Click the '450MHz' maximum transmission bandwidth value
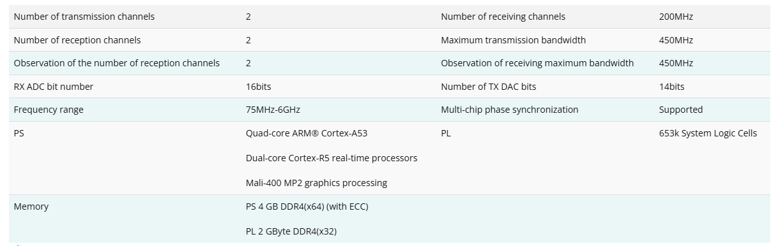780x246 pixels. [676, 40]
